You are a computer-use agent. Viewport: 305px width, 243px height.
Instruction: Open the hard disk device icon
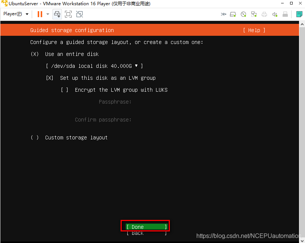pyautogui.click(x=233, y=14)
